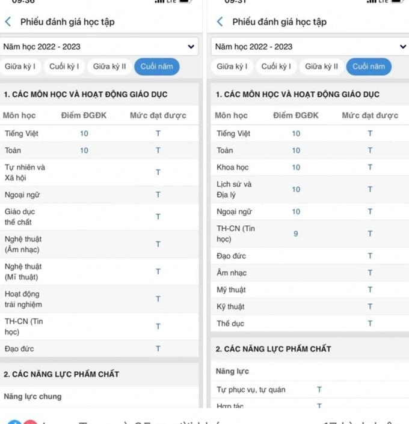Screen dimensions: 409x424
Task: Switch to right 'Giữa kỳ I' tab
Action: [233, 67]
